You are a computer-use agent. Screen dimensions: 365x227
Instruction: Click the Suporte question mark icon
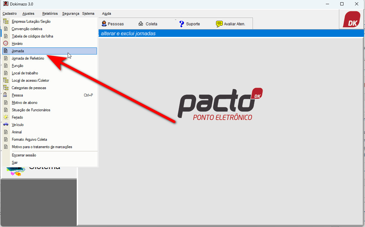181,24
